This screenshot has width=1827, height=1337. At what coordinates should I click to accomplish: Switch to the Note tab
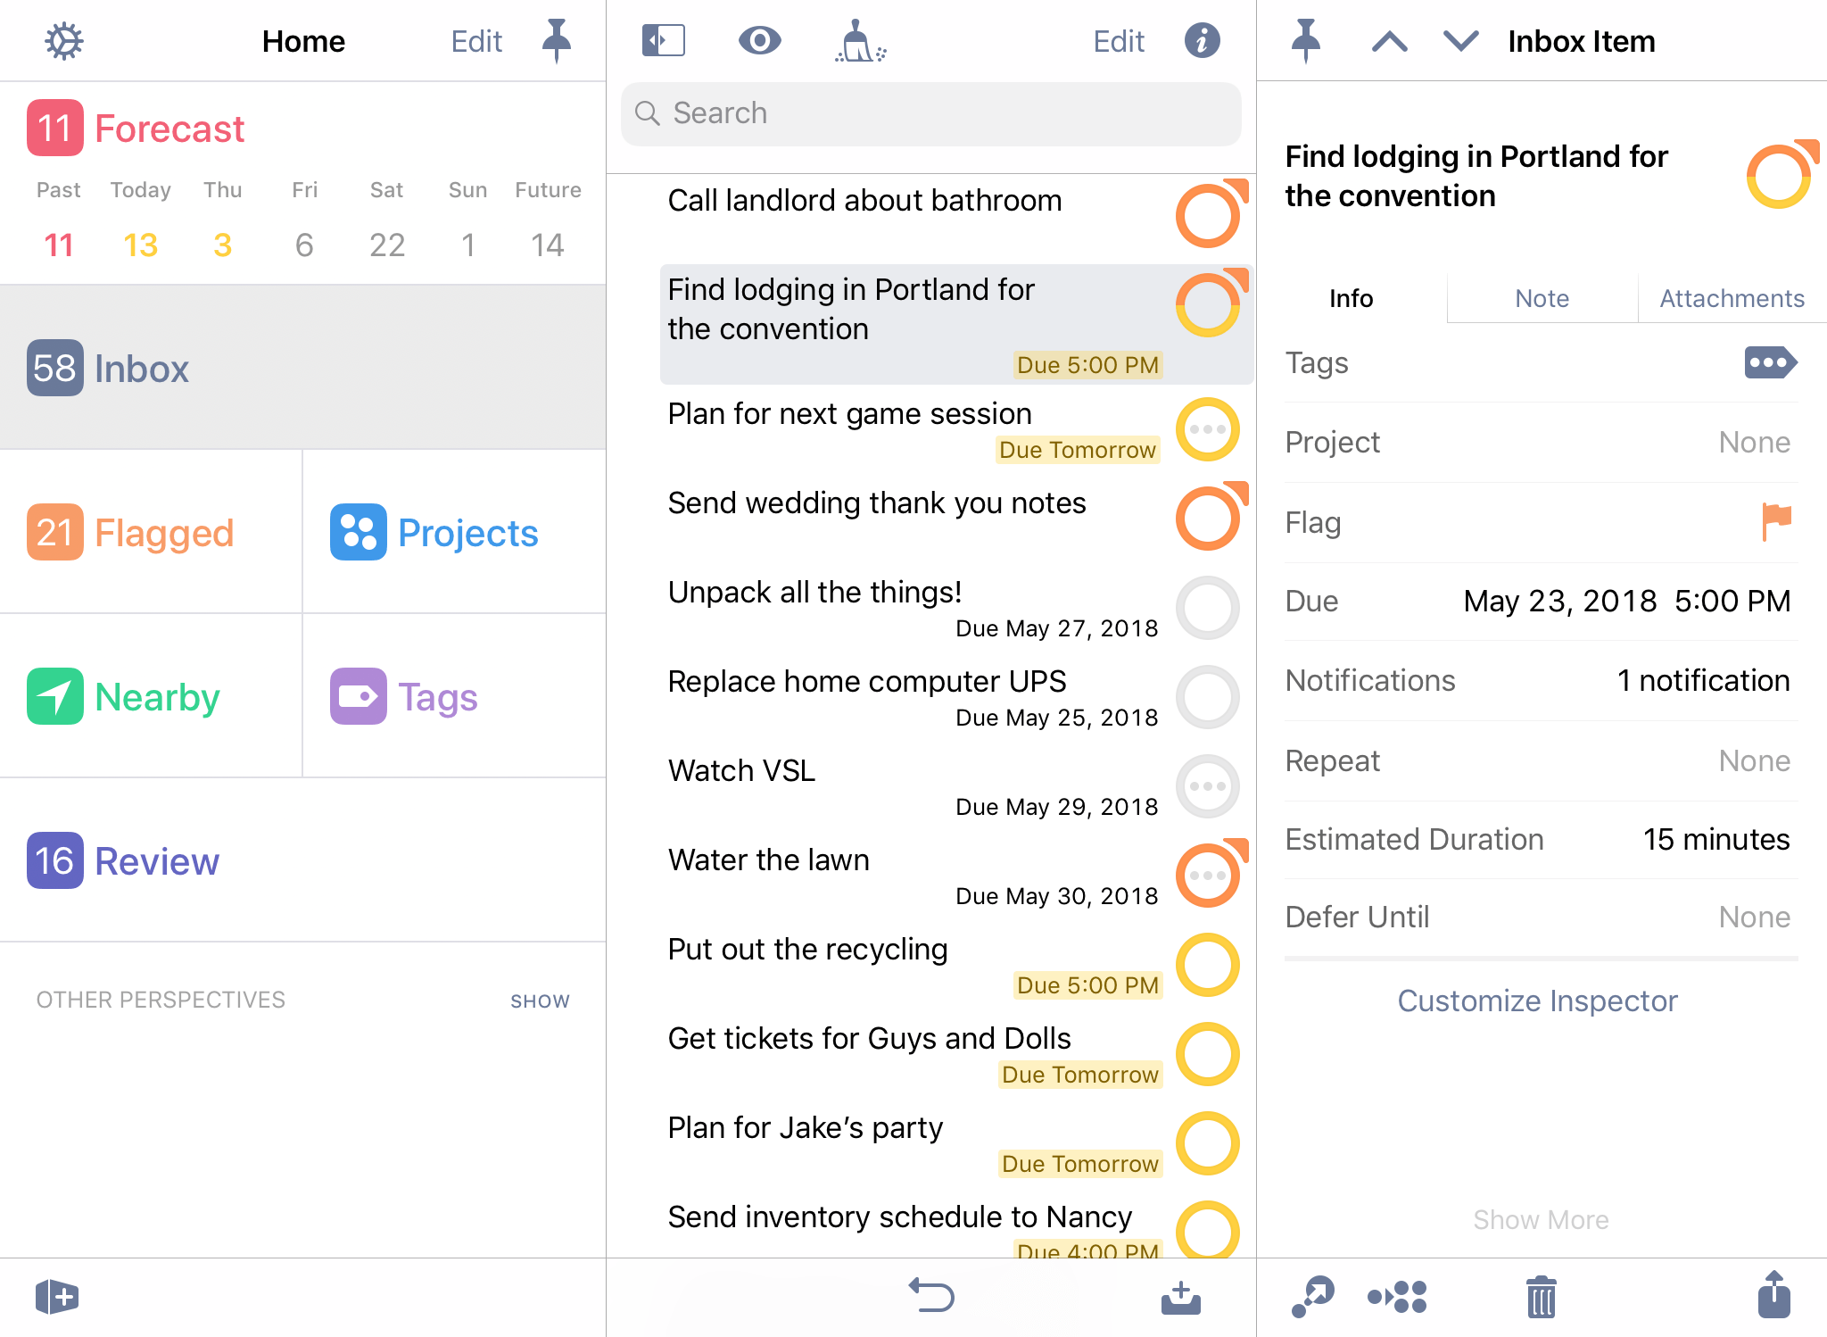(x=1542, y=298)
